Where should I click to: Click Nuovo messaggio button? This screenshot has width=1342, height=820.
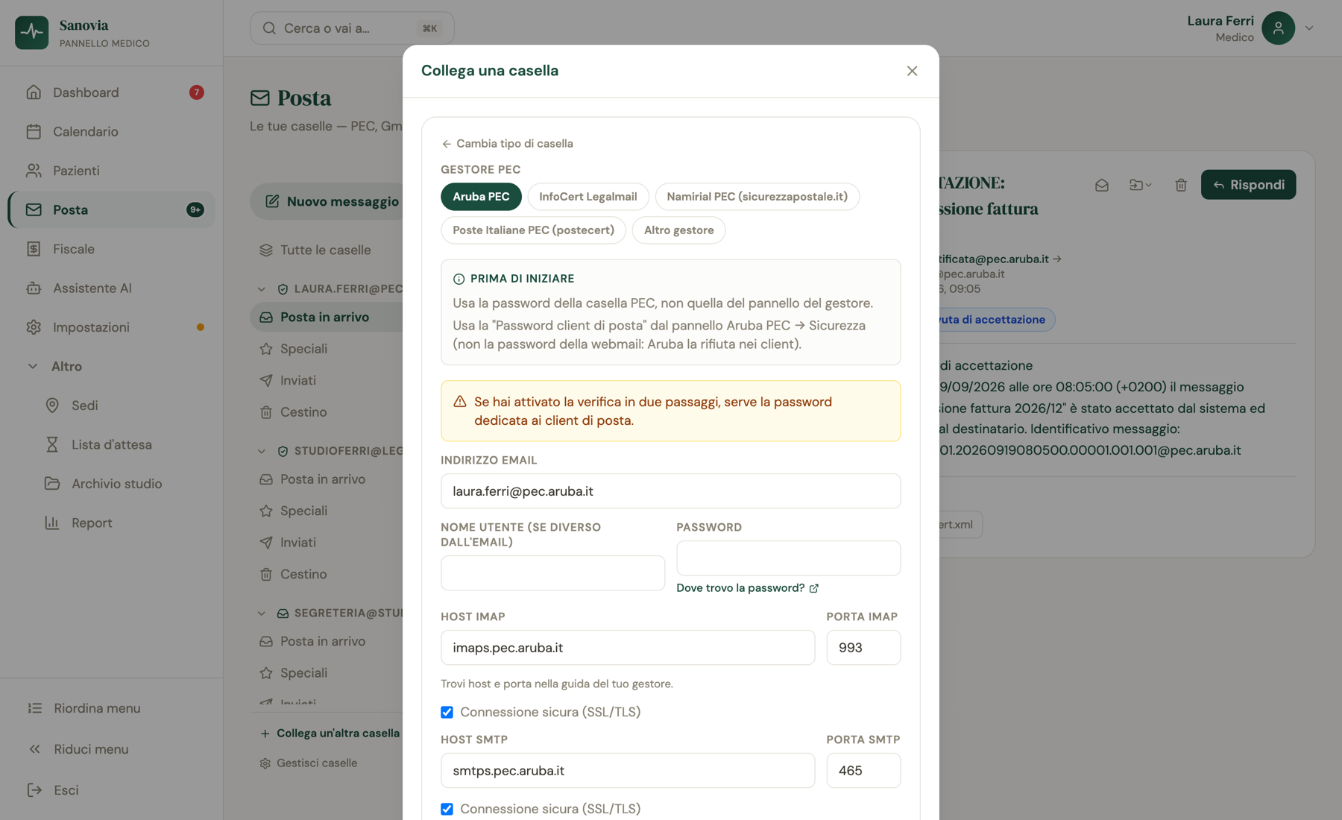coord(328,201)
